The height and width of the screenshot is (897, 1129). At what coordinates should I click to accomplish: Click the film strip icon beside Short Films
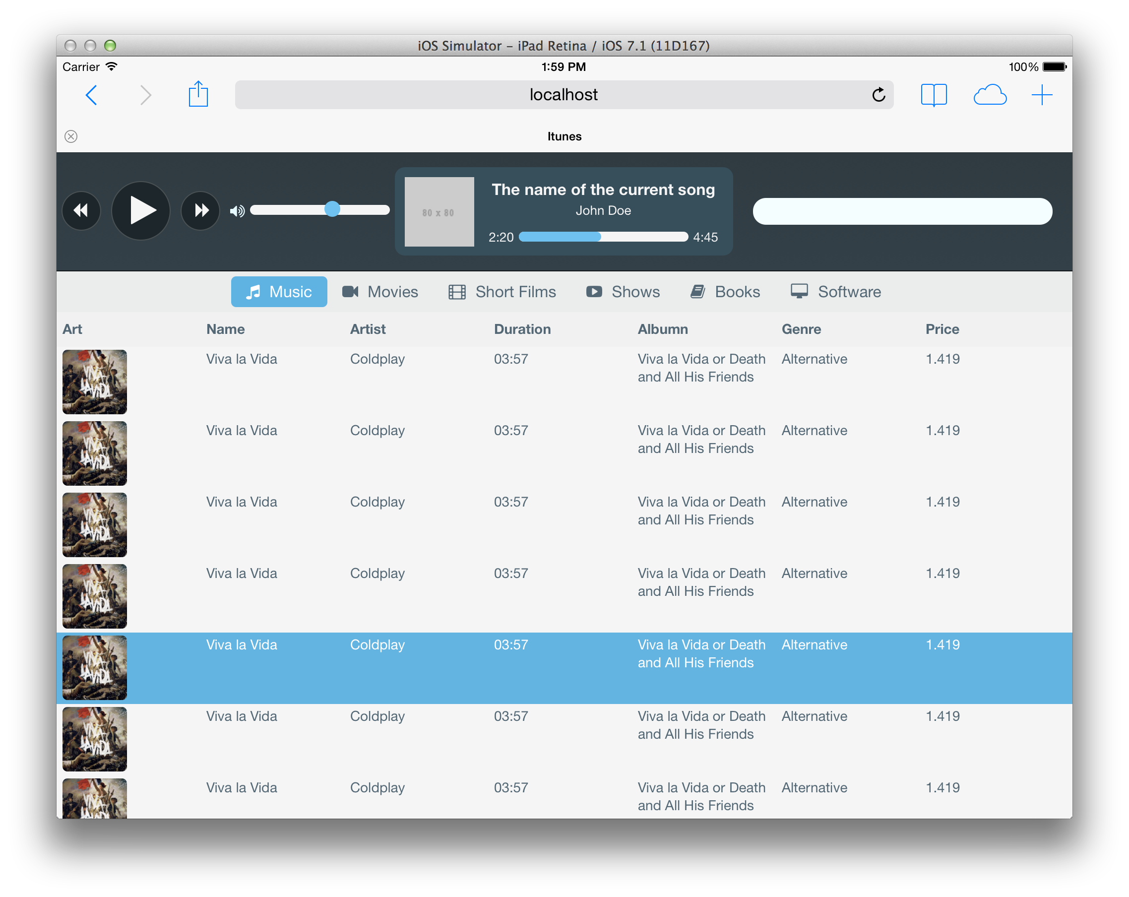click(457, 292)
